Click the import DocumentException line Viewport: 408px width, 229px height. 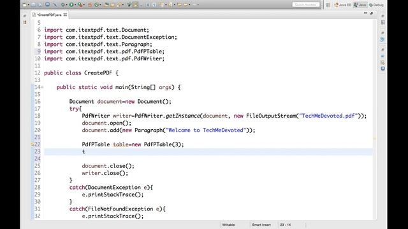click(110, 37)
